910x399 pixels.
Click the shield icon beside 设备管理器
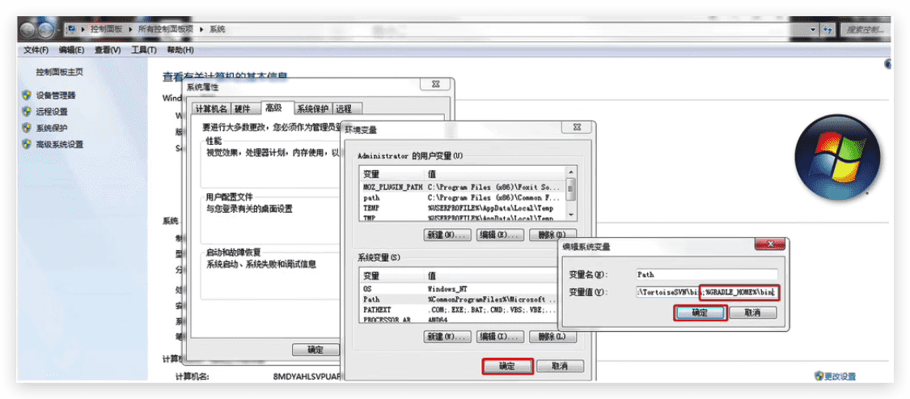click(26, 96)
